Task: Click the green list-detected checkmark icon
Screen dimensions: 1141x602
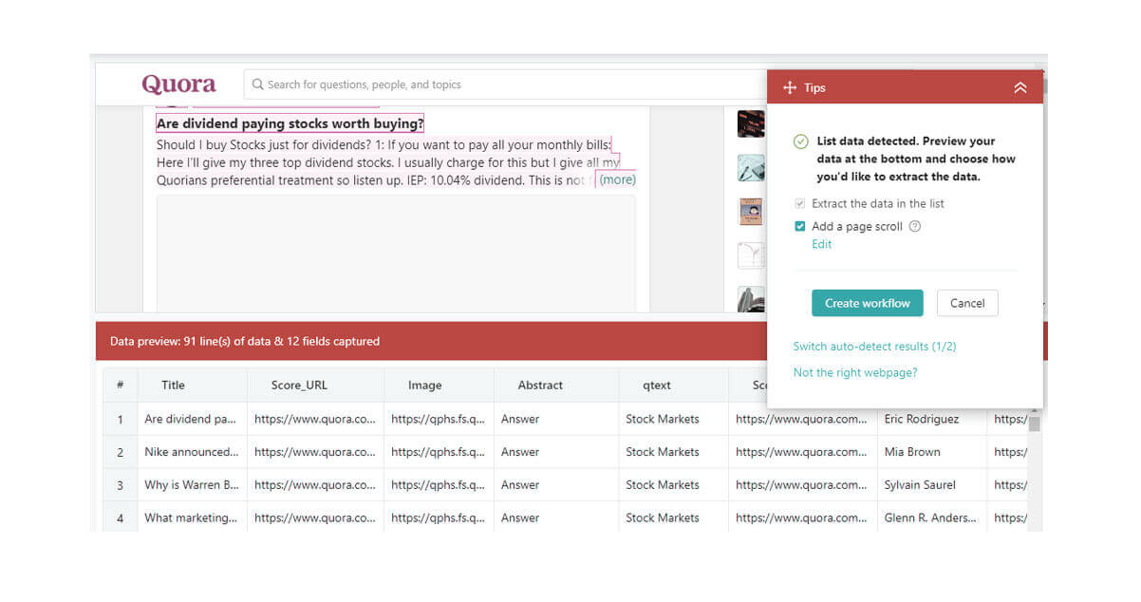Action: click(x=800, y=141)
